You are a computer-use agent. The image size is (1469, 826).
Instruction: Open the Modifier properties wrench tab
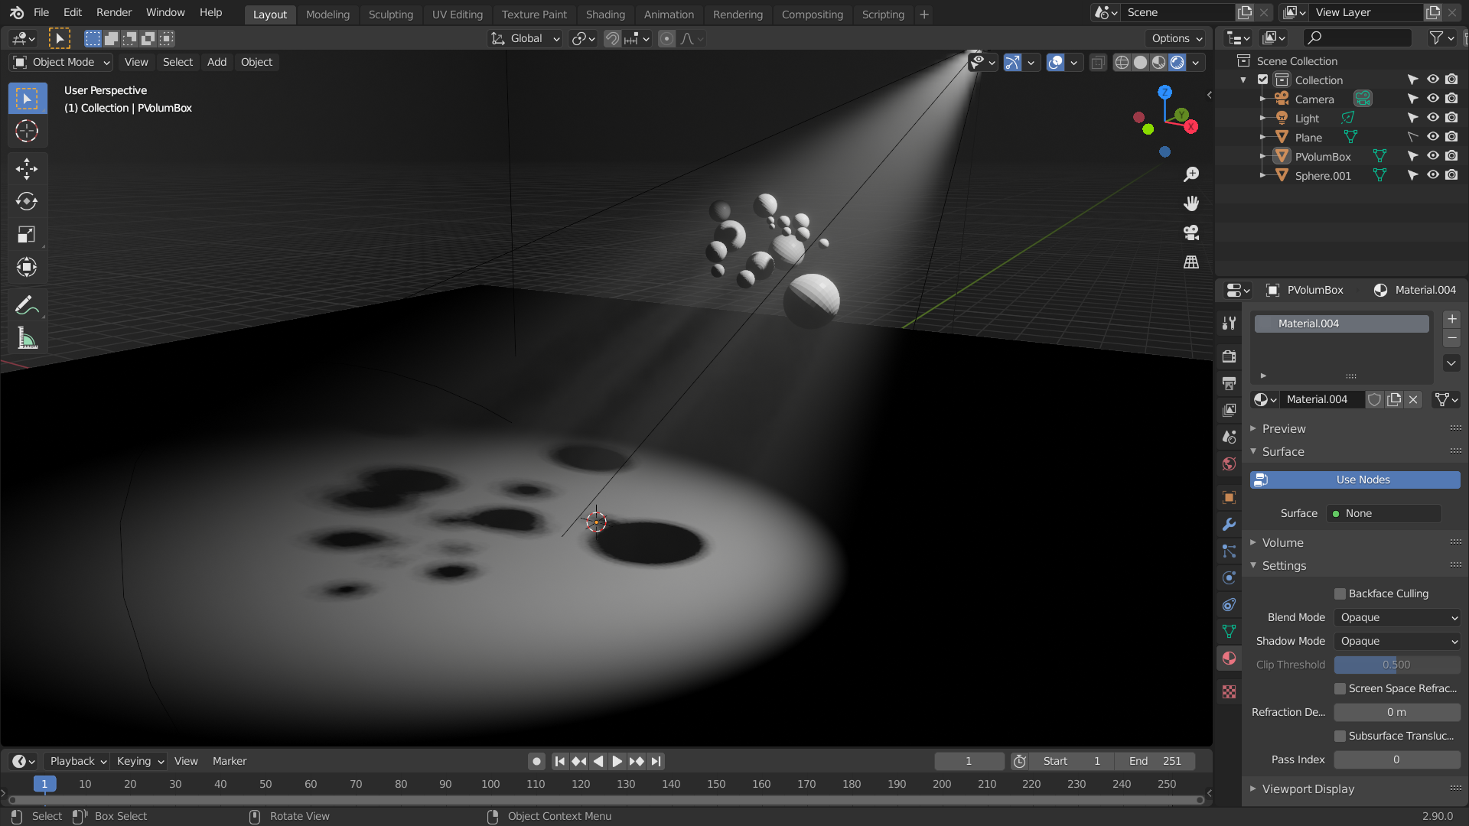coord(1230,525)
